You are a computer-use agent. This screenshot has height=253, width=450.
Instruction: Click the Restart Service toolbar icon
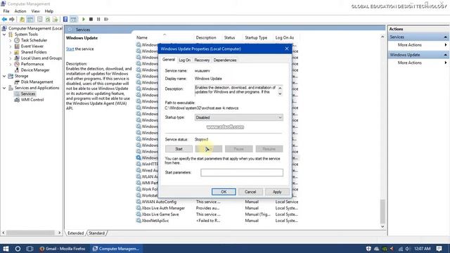pyautogui.click(x=106, y=19)
